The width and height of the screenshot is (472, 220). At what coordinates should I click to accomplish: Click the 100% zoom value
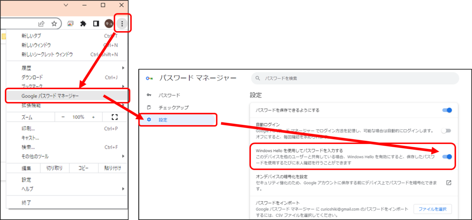[x=78, y=117]
